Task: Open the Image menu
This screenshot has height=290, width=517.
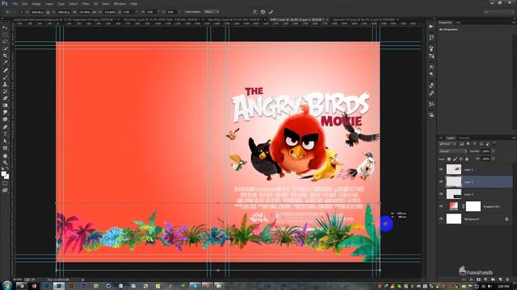Action: [x=36, y=3]
